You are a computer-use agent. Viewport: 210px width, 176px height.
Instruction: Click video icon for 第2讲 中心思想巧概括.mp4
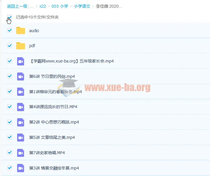pyautogui.click(x=21, y=122)
